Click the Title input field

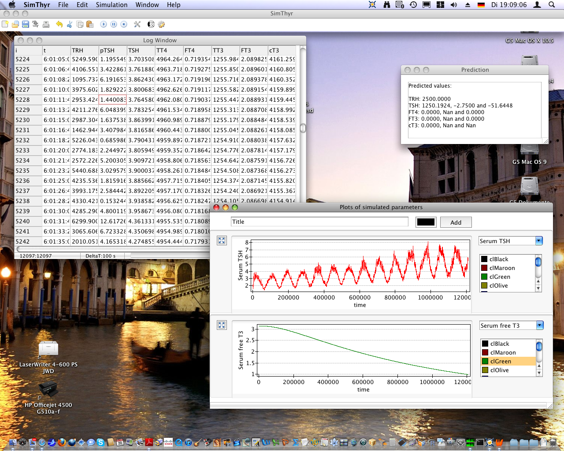point(319,222)
